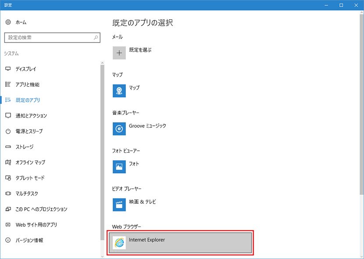Click the plus icon to choose default mail
The width and height of the screenshot is (364, 259).
[x=119, y=53]
